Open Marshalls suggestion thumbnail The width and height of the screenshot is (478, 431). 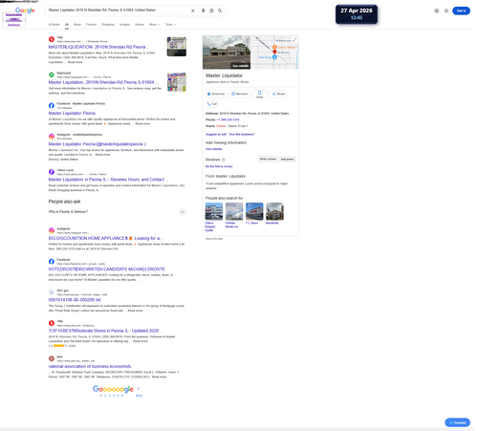click(274, 211)
